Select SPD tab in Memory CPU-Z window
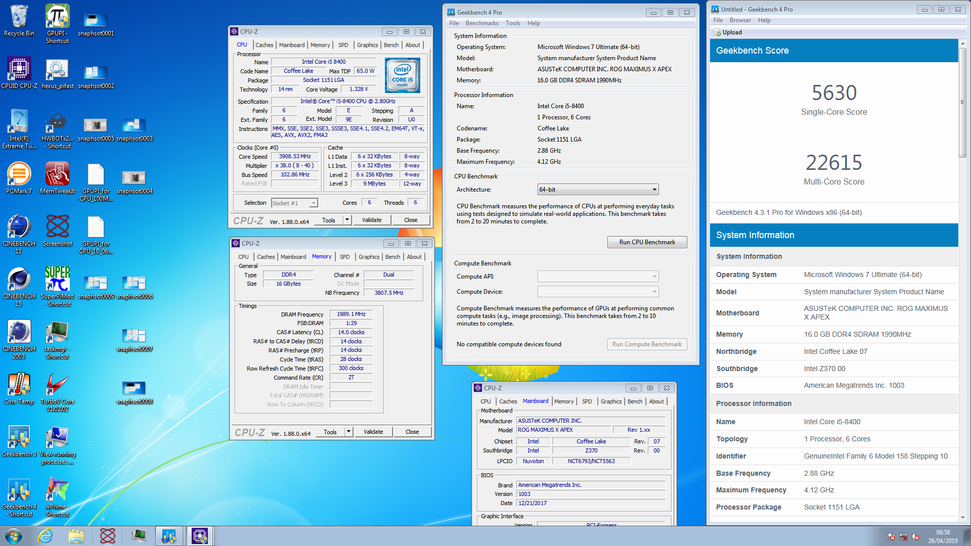Viewport: 971px width, 546px height. [344, 257]
